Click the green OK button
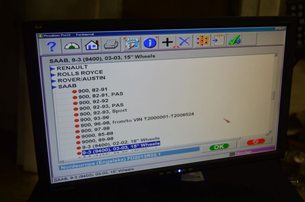 [219, 147]
